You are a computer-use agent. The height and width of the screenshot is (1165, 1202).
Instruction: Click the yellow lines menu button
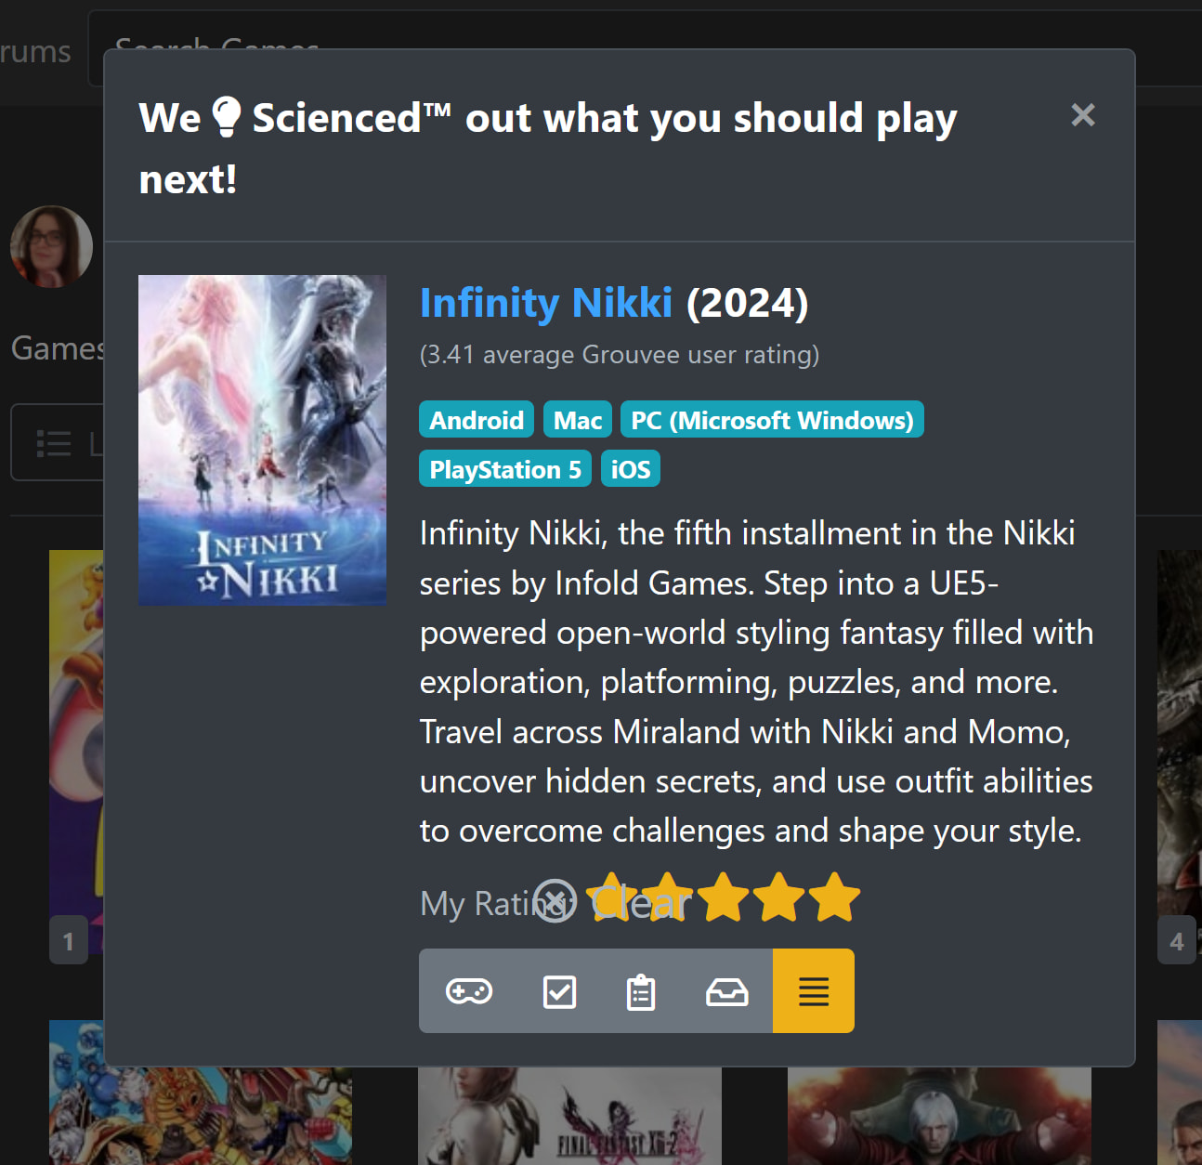pos(814,991)
